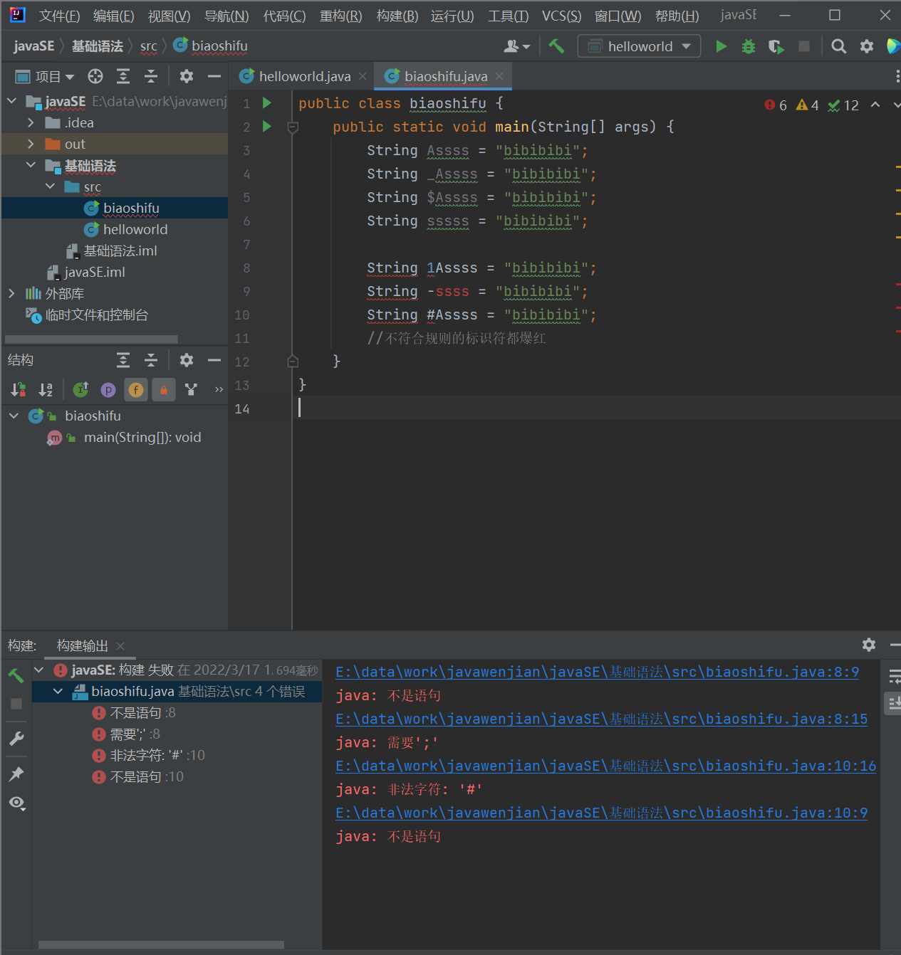The height and width of the screenshot is (955, 901).
Task: Run with coverage
Action: pyautogui.click(x=776, y=46)
